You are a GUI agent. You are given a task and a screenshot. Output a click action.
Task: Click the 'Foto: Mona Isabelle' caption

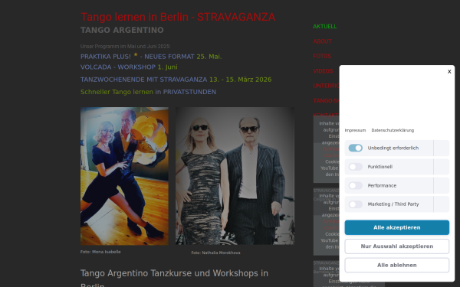pyautogui.click(x=100, y=252)
